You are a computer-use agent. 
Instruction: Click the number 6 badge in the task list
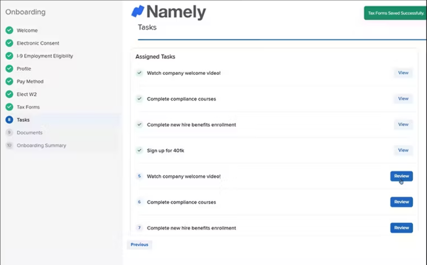click(x=139, y=202)
